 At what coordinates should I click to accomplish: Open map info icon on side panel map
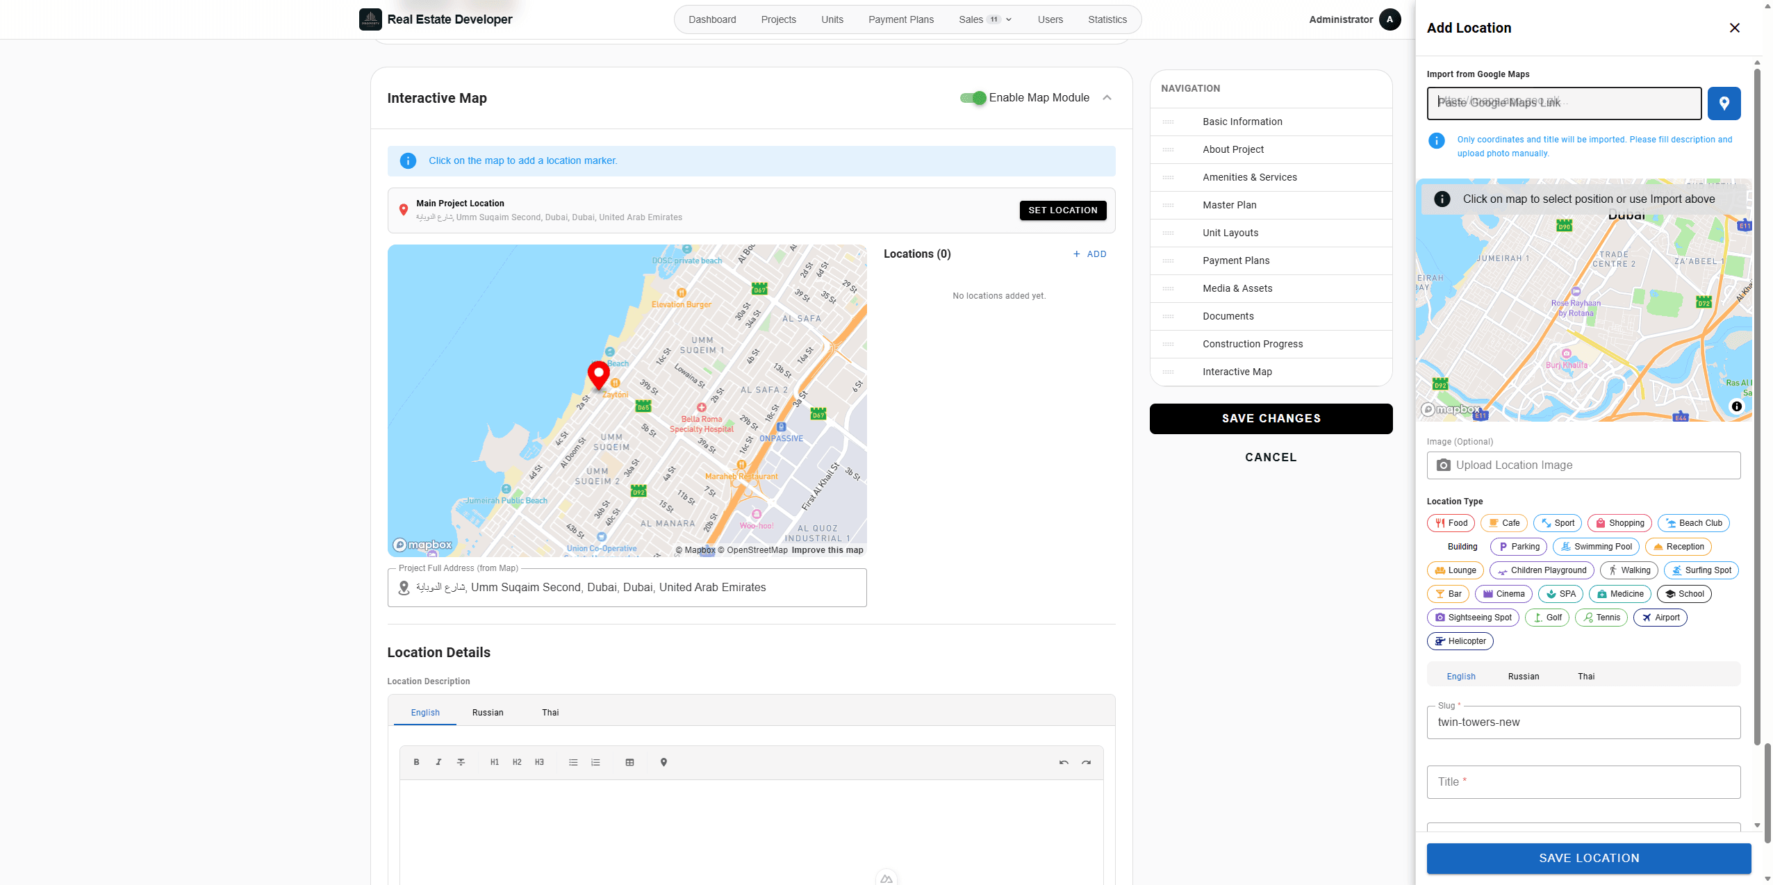tap(1736, 406)
